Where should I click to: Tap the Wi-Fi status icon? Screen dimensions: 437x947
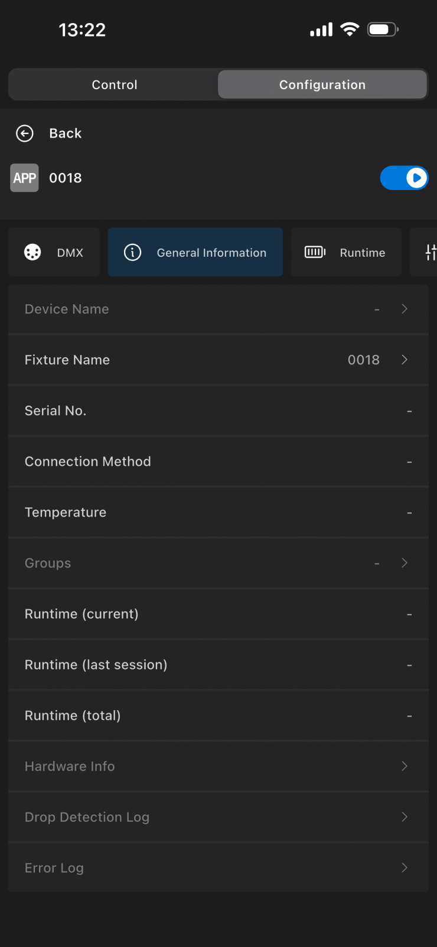point(350,29)
